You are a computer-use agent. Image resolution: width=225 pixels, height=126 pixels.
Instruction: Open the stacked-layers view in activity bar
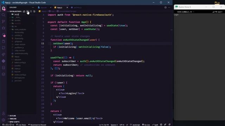(4, 74)
